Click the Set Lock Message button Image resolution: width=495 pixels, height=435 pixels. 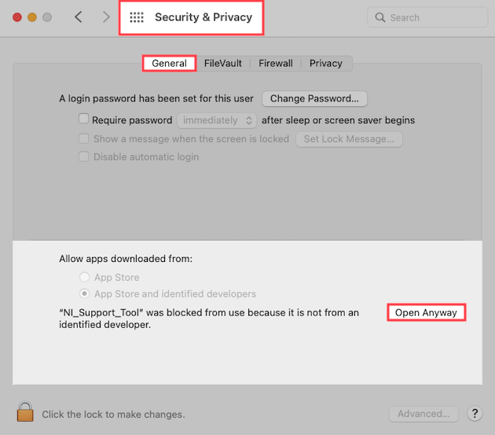point(349,138)
